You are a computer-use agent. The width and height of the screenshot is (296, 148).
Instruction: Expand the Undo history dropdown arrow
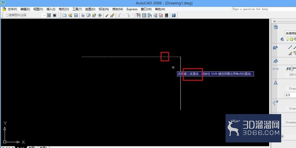click(x=124, y=15)
